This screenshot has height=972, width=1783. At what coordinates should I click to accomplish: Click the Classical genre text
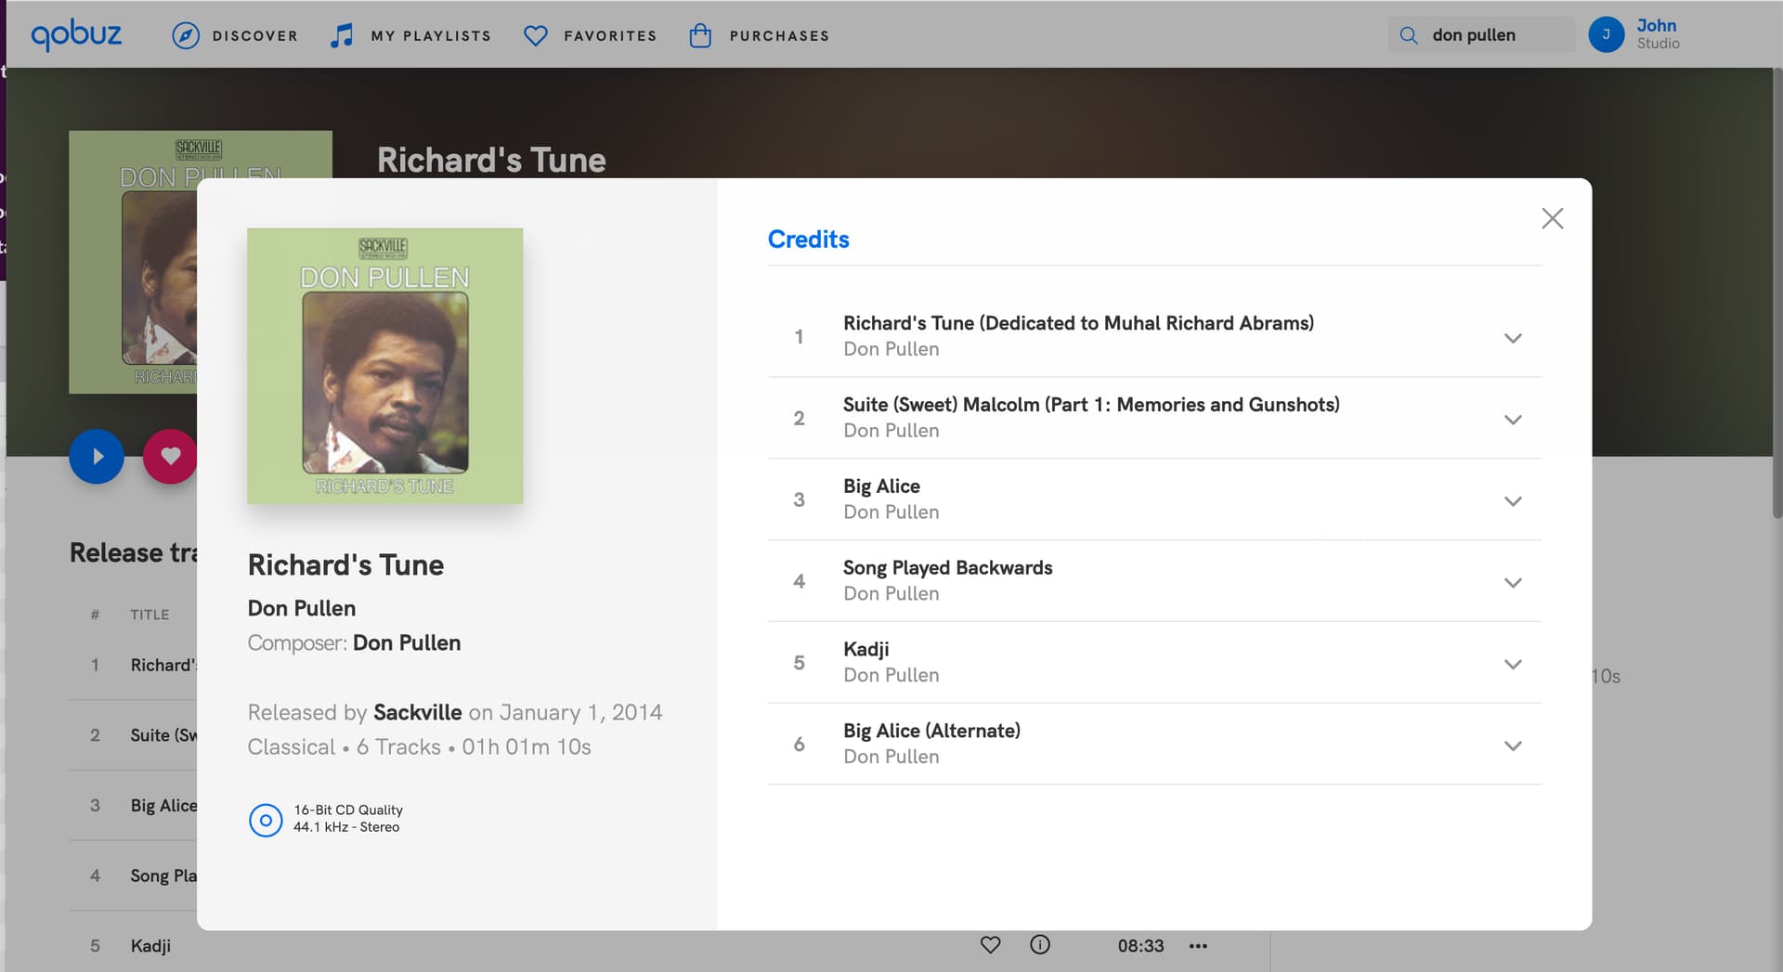pos(292,747)
